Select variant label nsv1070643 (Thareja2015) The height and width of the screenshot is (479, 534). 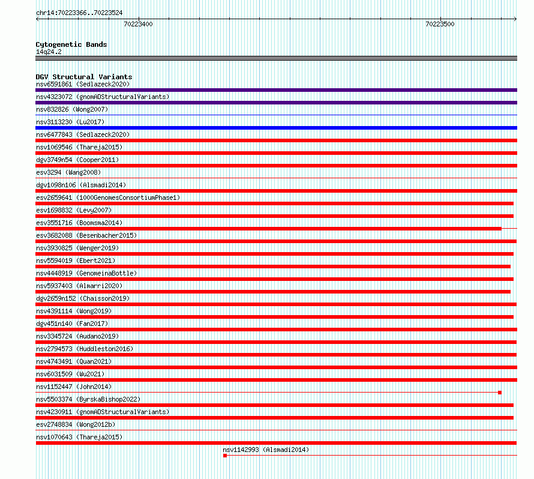pyautogui.click(x=79, y=437)
